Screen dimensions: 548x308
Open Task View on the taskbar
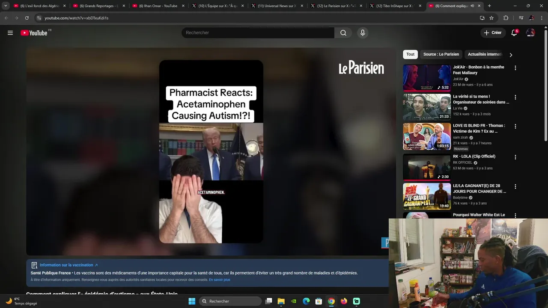[x=268, y=301]
